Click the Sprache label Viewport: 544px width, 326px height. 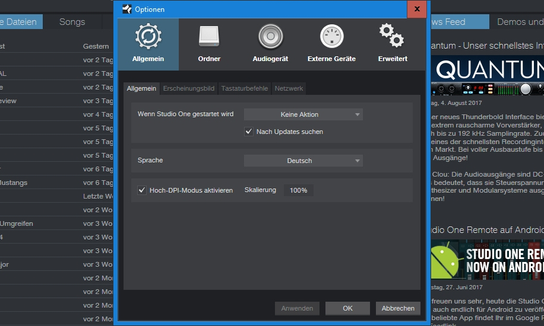(150, 160)
